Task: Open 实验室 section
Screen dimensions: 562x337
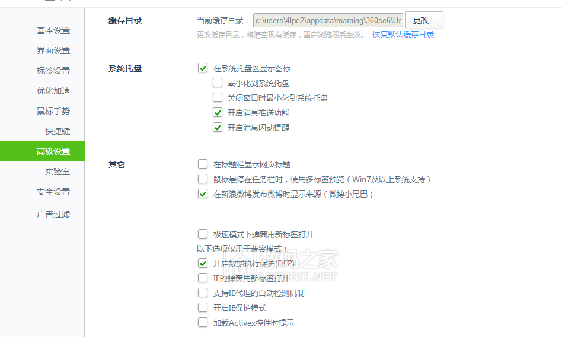Action: (x=58, y=171)
